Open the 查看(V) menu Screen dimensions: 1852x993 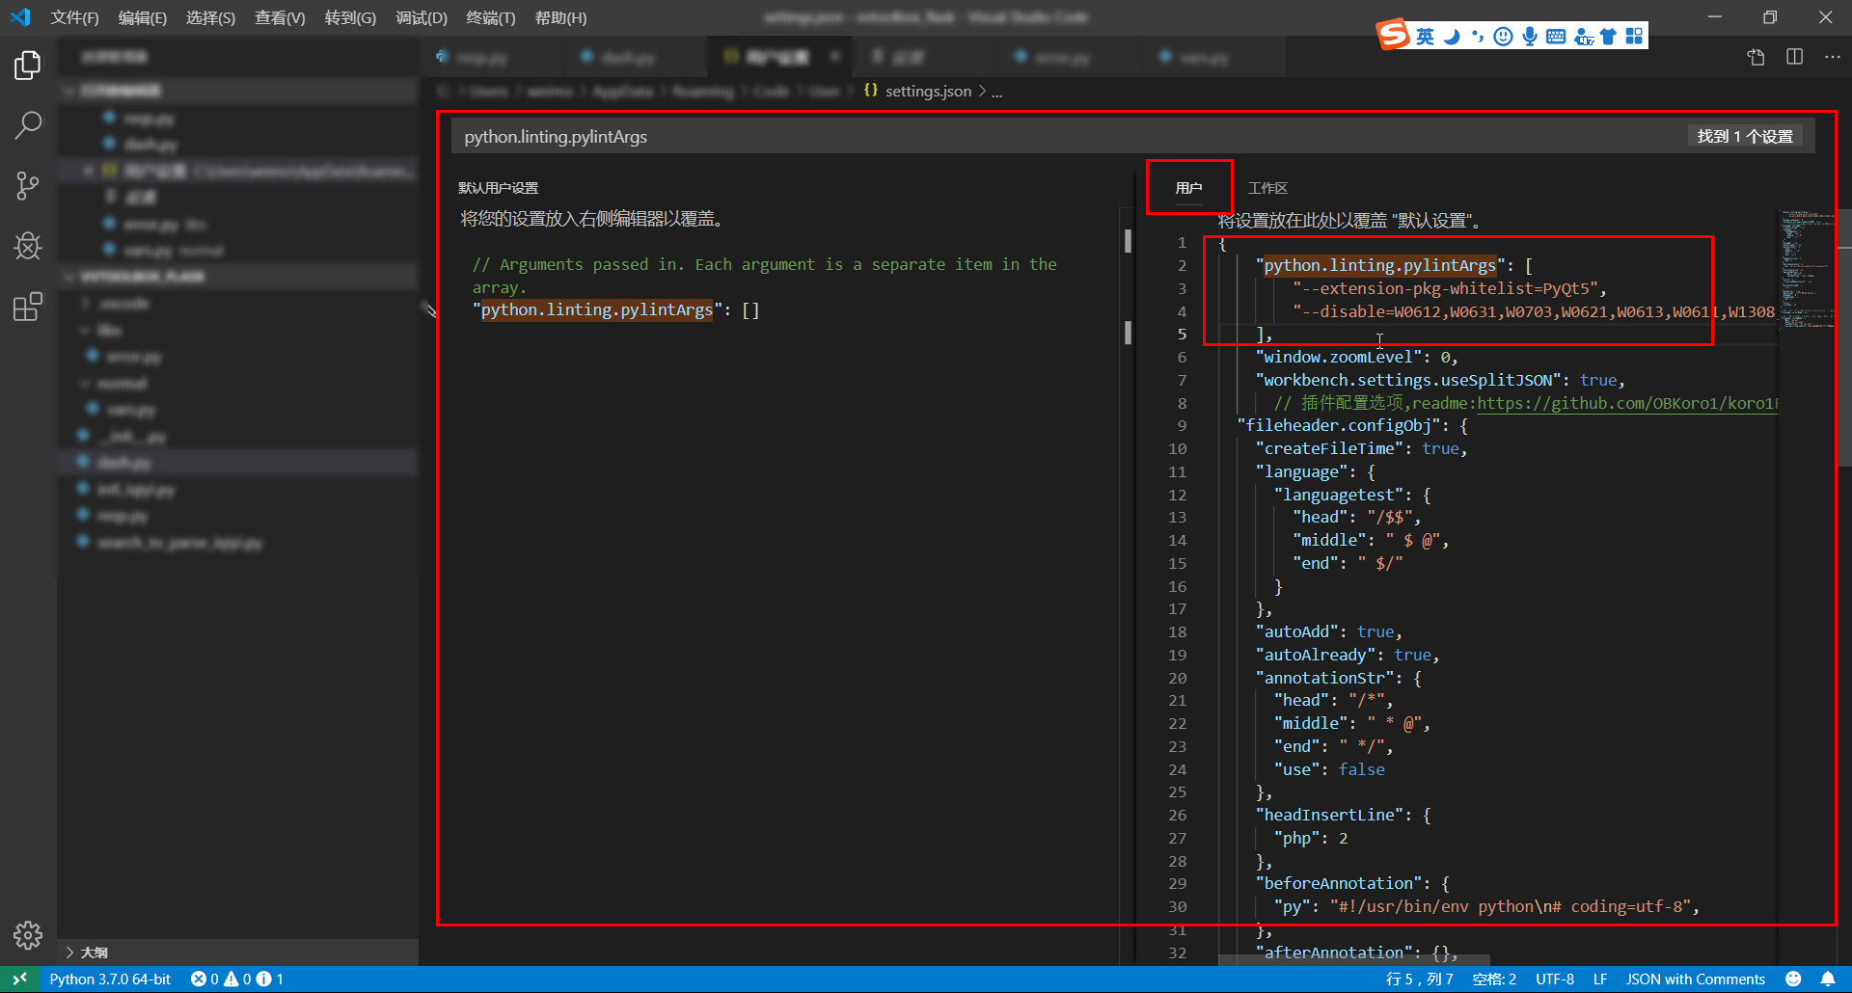[280, 17]
